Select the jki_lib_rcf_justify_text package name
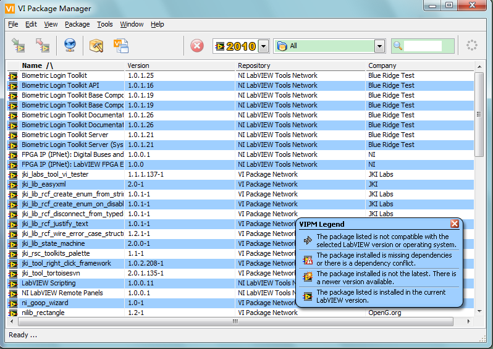This screenshot has width=493, height=349. click(x=55, y=224)
